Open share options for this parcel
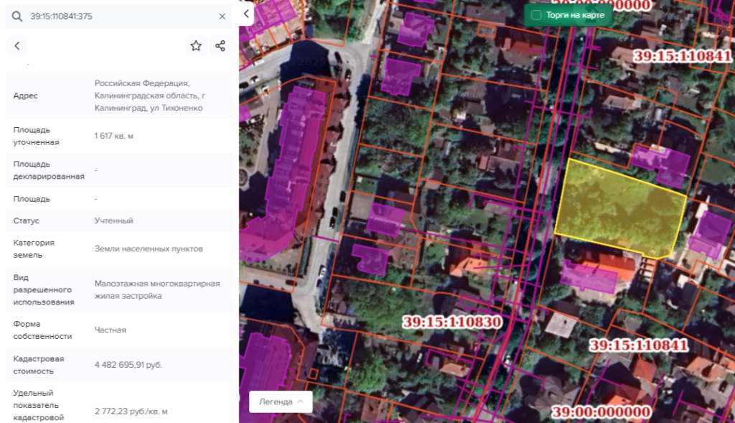 pyautogui.click(x=220, y=46)
